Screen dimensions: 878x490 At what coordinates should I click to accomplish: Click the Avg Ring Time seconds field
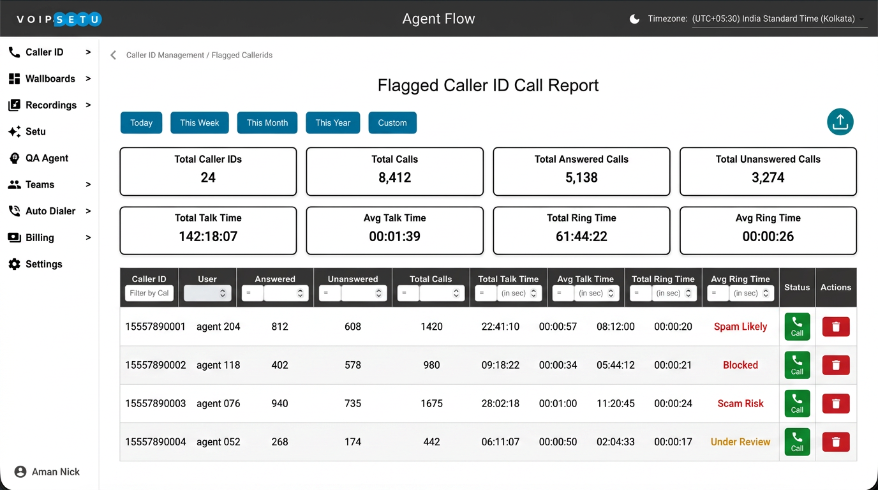pos(752,293)
